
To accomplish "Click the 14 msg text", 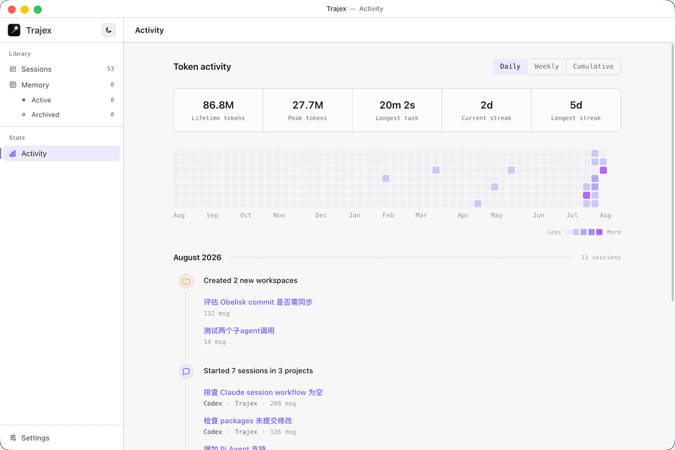I will point(215,342).
